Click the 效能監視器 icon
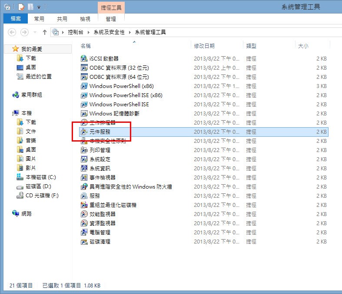The width and height of the screenshot is (342, 294). click(84, 214)
